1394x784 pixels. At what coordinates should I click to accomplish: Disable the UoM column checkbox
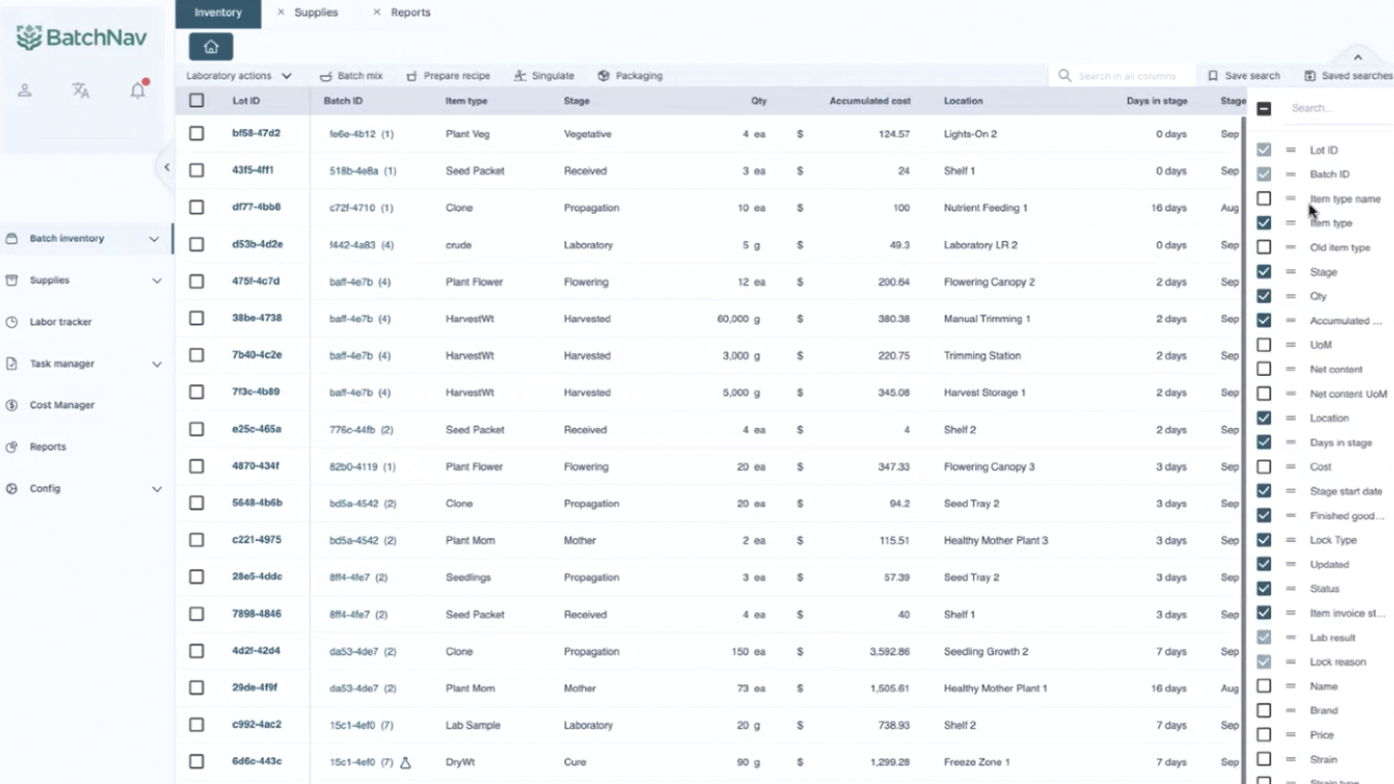1265,345
